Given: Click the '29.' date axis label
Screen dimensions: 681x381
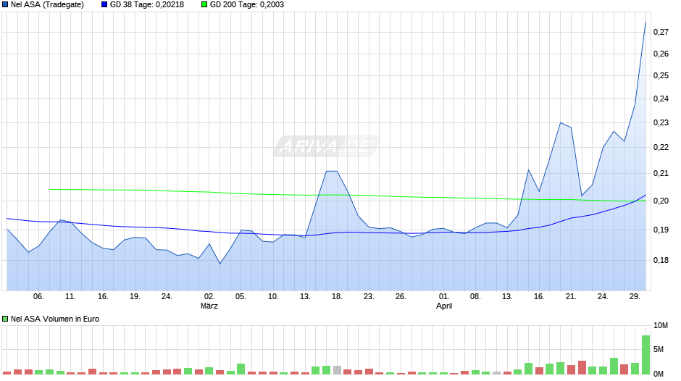Looking at the screenshot, I should coord(635,296).
